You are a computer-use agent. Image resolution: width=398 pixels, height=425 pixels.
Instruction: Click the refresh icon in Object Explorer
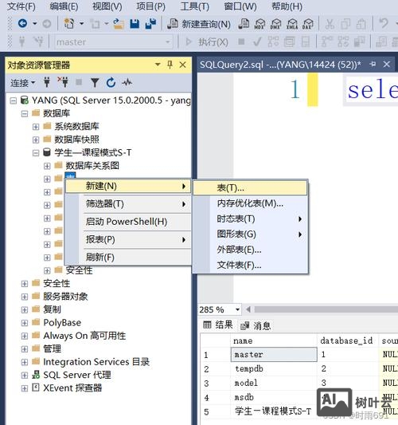[111, 82]
